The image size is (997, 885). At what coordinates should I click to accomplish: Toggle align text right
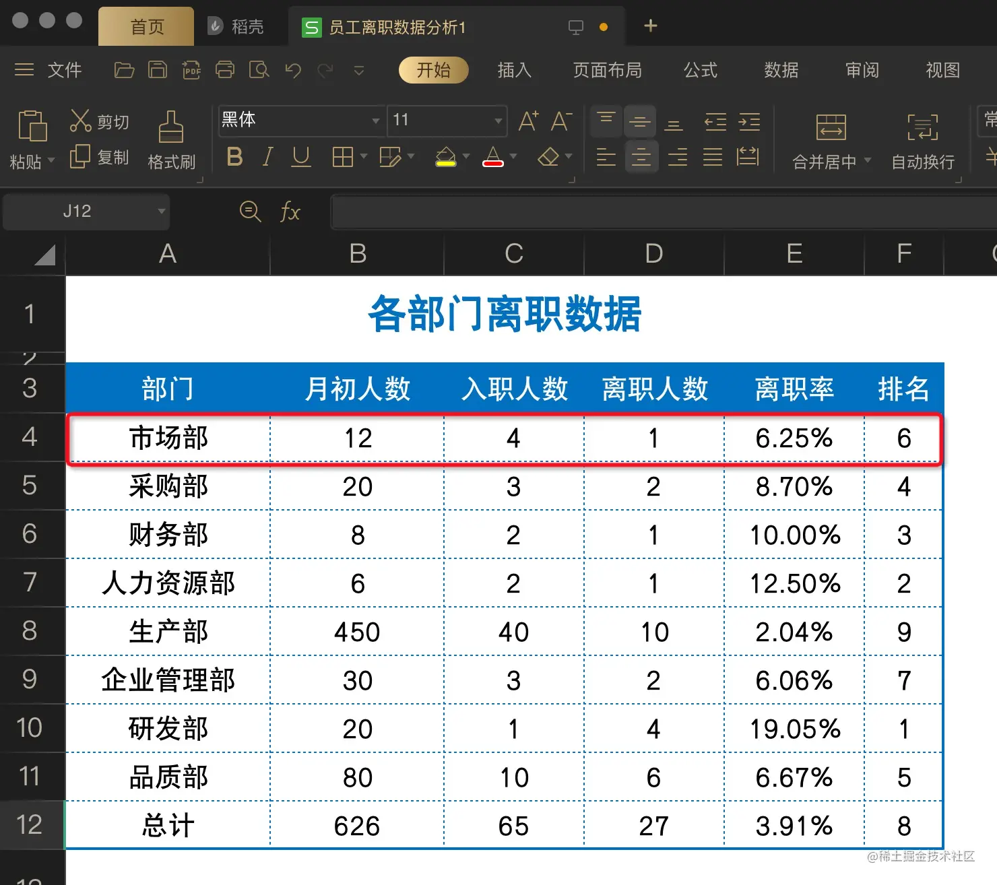(677, 157)
